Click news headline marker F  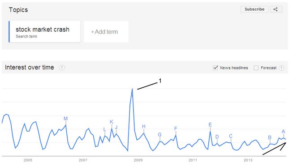(x=176, y=128)
